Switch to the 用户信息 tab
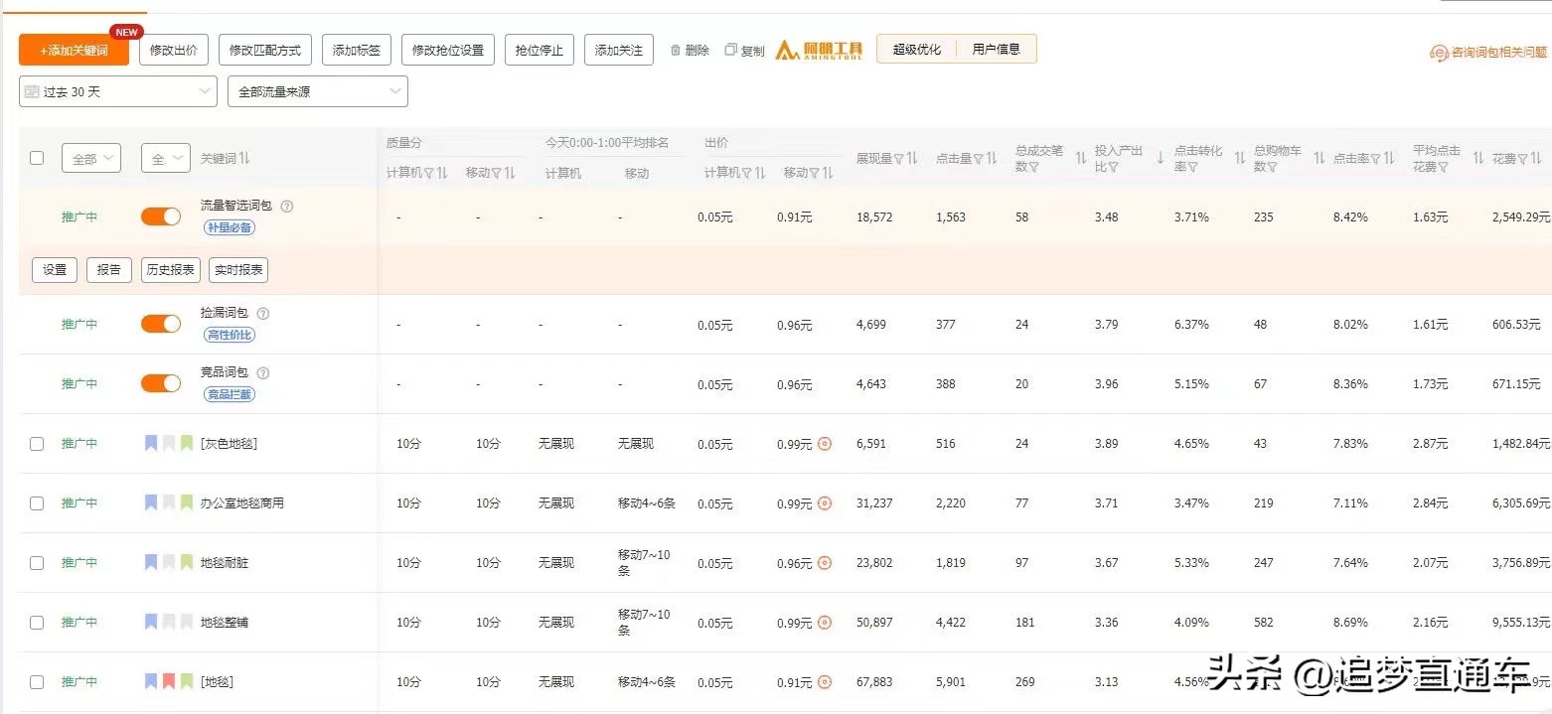The height and width of the screenshot is (714, 1552). point(997,49)
